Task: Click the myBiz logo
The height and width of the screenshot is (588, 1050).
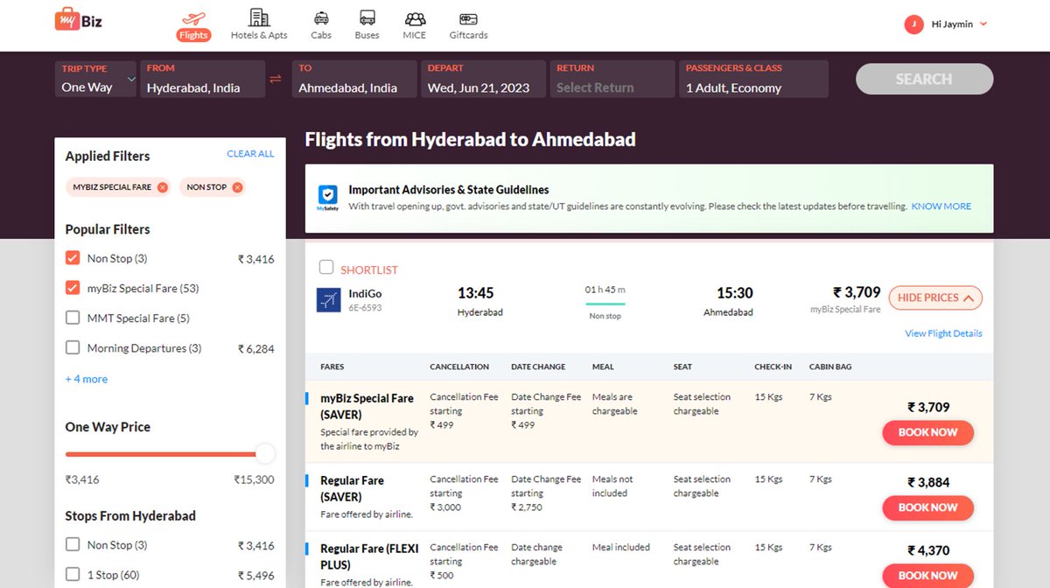Action: click(x=79, y=19)
